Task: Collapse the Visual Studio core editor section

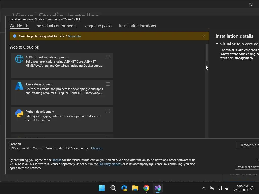Action: pyautogui.click(x=217, y=44)
